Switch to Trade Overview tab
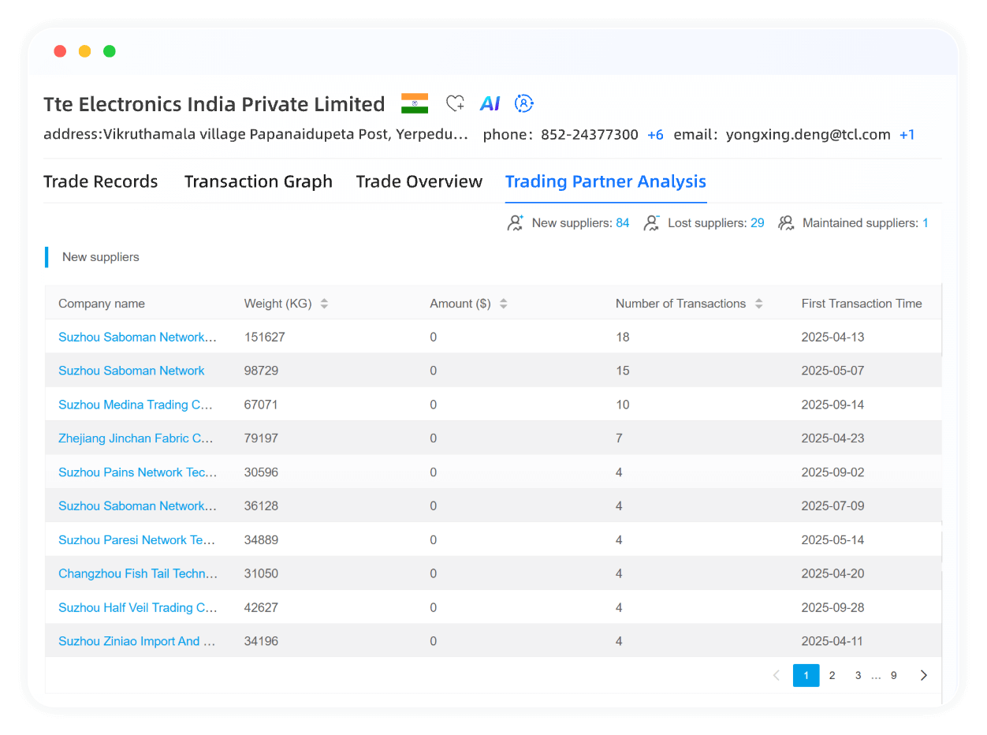 coord(419,181)
